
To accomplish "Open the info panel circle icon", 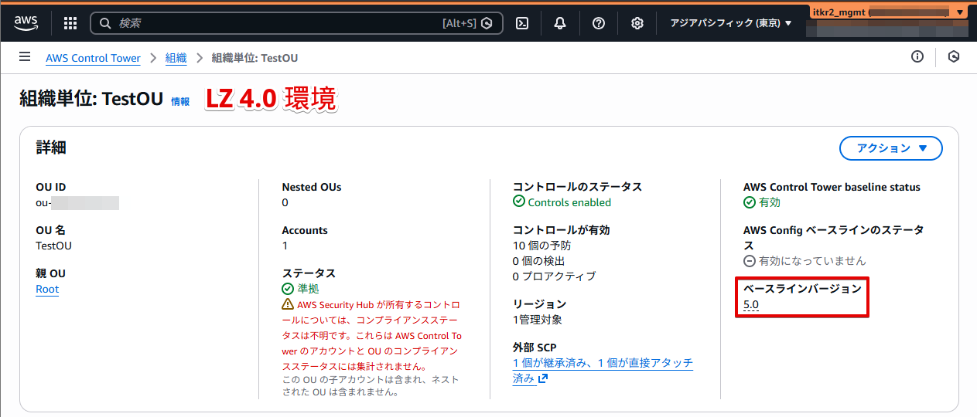I will [917, 56].
